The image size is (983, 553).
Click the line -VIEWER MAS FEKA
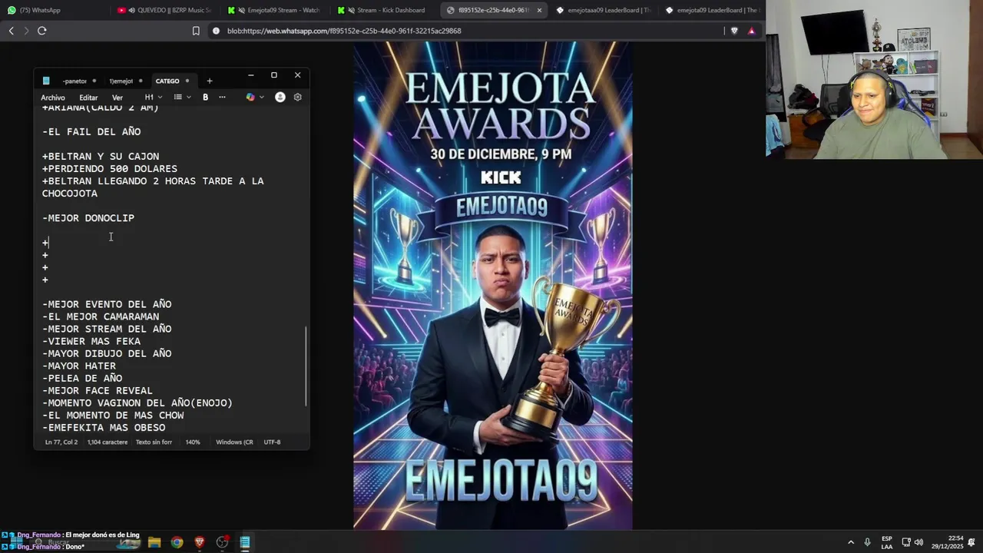91,341
